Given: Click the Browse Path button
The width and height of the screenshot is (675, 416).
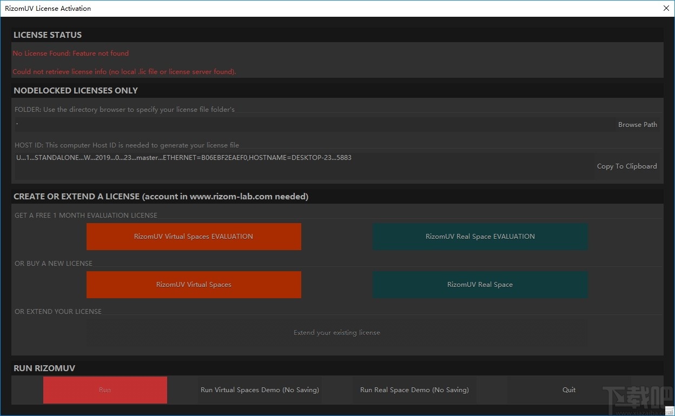Looking at the screenshot, I should pos(638,124).
